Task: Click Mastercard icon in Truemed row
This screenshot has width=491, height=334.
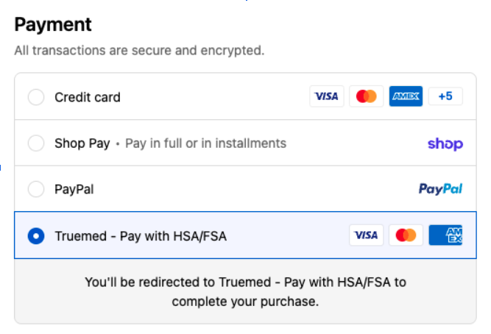Action: point(406,235)
